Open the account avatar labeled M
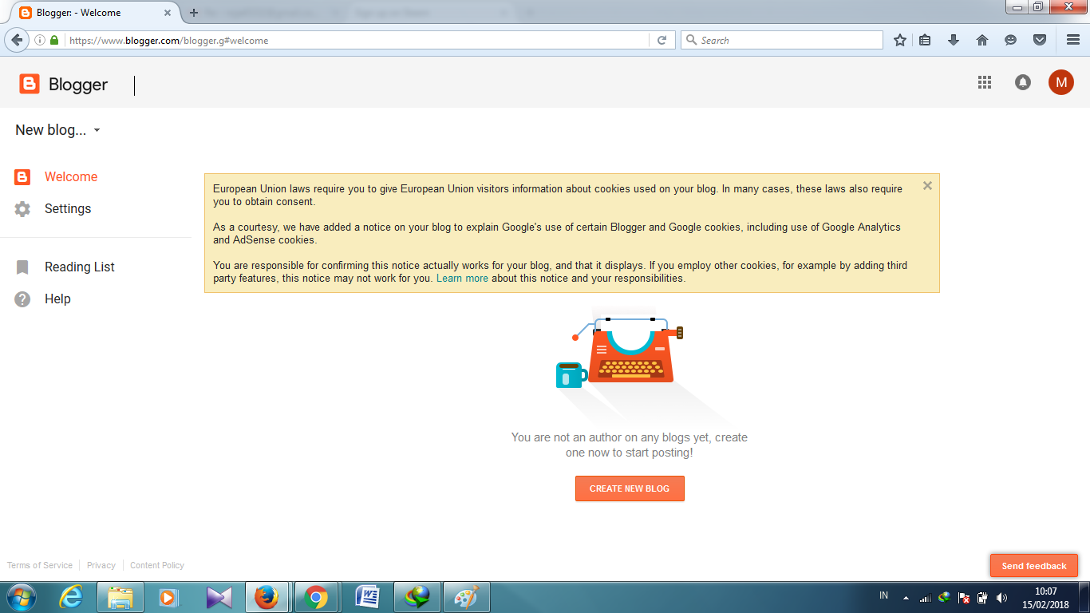1090x613 pixels. (x=1061, y=82)
